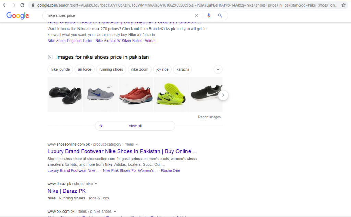Open the Nike | Daraz PK result
This screenshot has width=351, height=217.
tap(66, 191)
